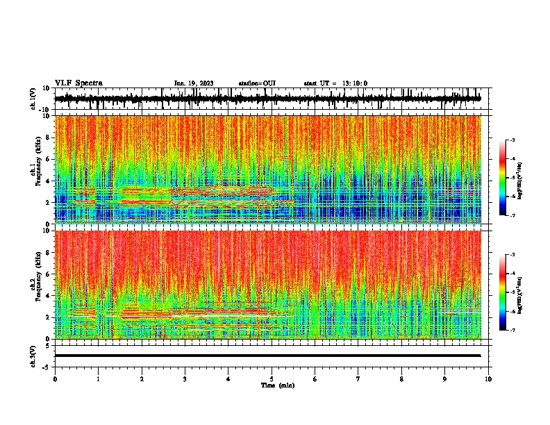Click the log(PSD) label beside ch.2 colorbar

coord(520,295)
